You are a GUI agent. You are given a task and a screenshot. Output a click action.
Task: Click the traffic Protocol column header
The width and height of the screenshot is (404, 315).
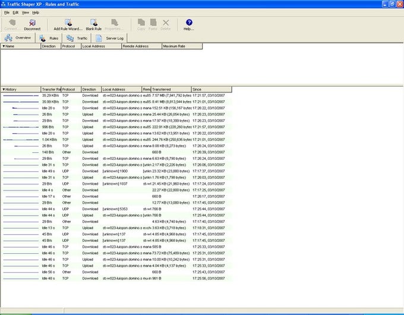[71, 89]
